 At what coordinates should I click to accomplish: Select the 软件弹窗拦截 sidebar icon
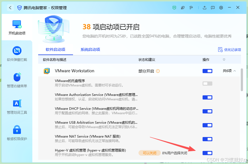click(x=17, y=54)
